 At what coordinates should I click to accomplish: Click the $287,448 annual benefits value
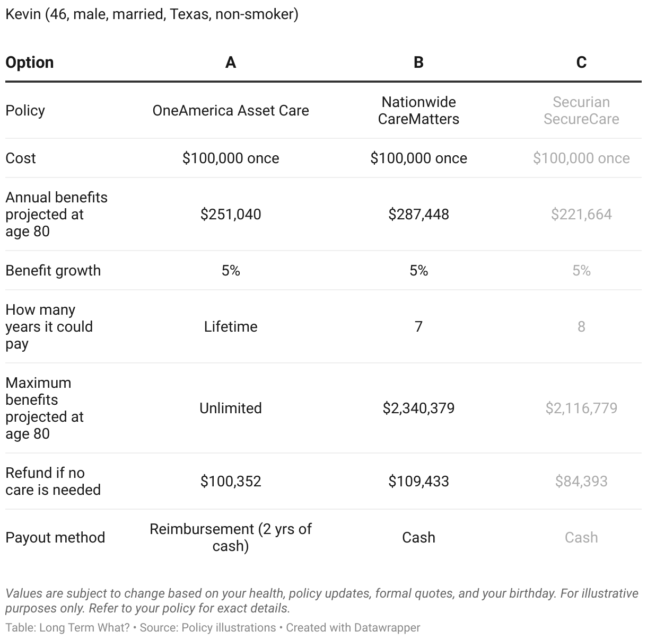point(418,214)
